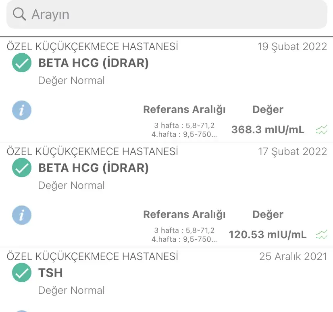Image resolution: width=333 pixels, height=312 pixels.
Task: Tap the 25 Aralık 2021 date
Action: click(x=293, y=256)
